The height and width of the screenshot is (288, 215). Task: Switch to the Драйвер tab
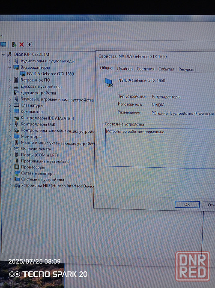[125, 69]
